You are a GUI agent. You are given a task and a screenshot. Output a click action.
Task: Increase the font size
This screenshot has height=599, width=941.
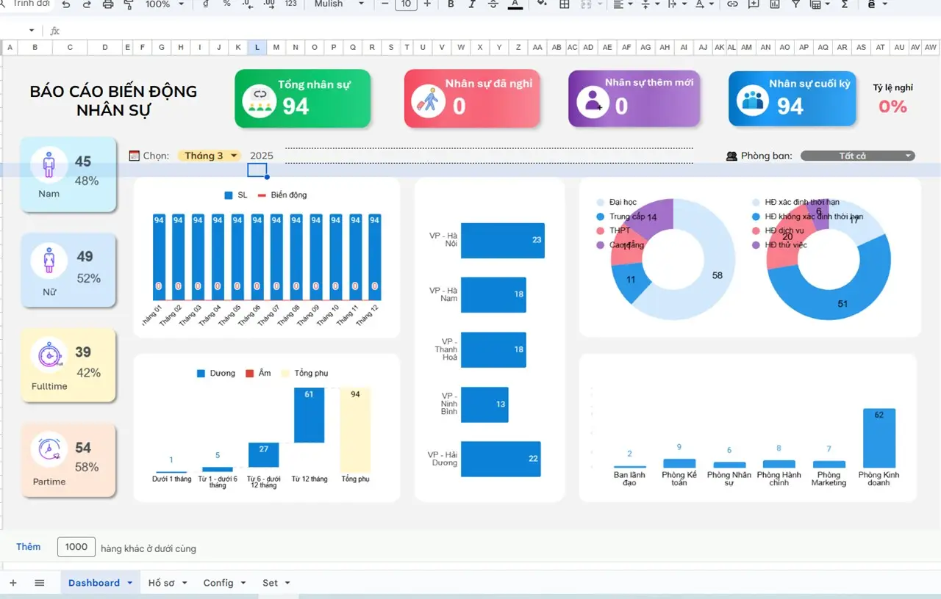427,4
